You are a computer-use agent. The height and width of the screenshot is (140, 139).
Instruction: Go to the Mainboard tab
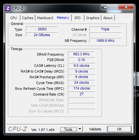(45, 18)
